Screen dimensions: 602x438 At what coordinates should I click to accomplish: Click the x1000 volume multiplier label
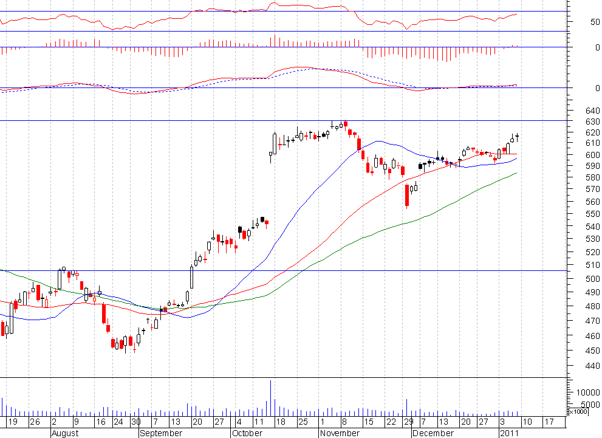[x=578, y=412]
